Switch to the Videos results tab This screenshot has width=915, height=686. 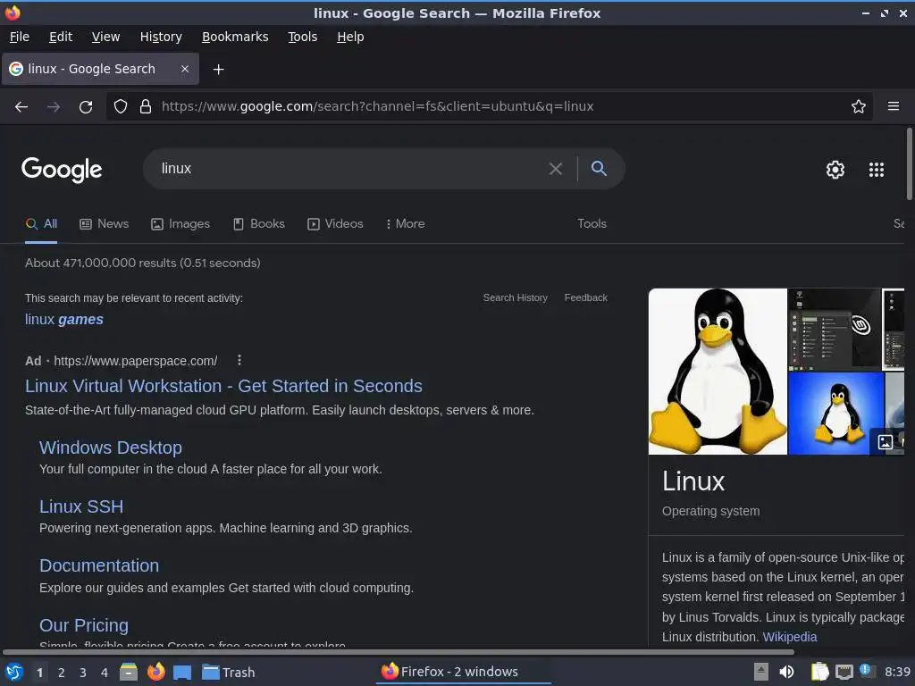coord(335,223)
